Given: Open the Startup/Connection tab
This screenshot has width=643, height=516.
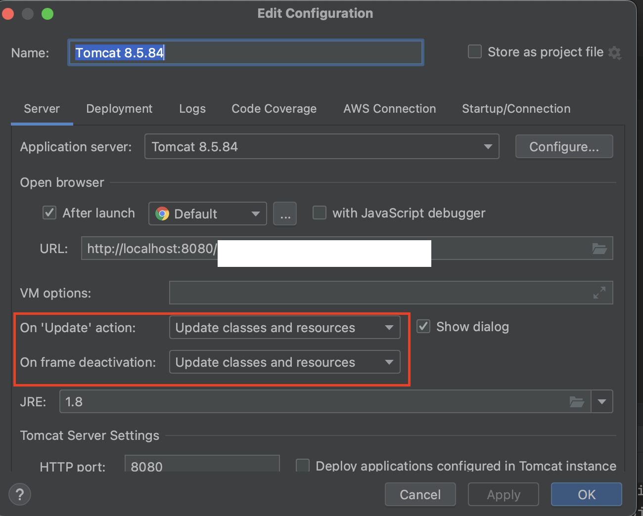Looking at the screenshot, I should click(516, 109).
